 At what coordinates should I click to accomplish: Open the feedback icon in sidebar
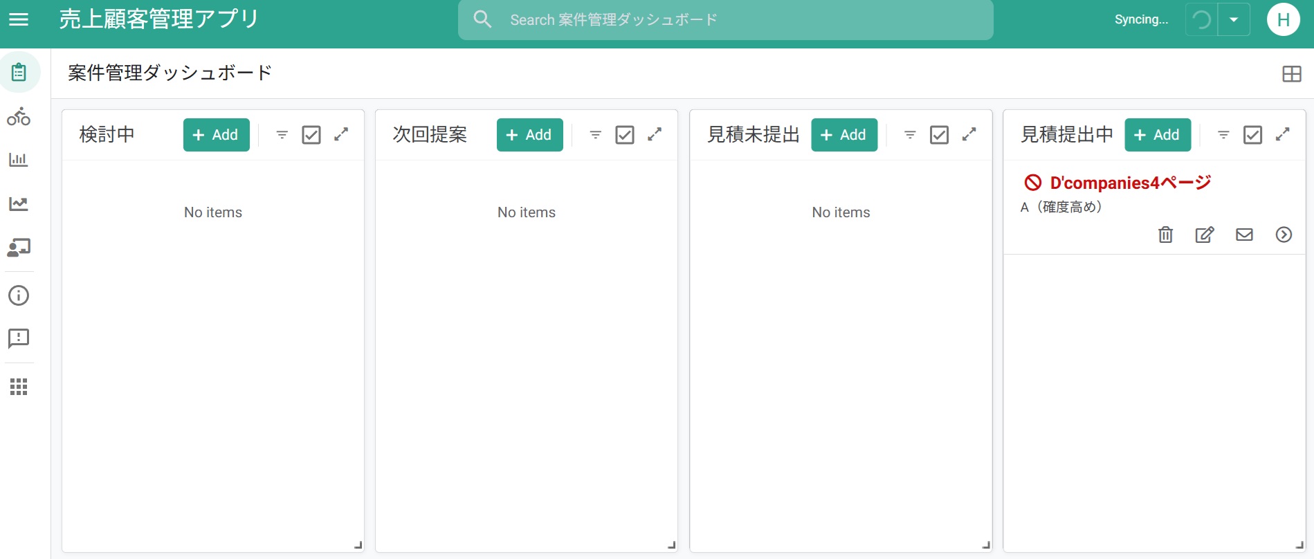pos(19,338)
